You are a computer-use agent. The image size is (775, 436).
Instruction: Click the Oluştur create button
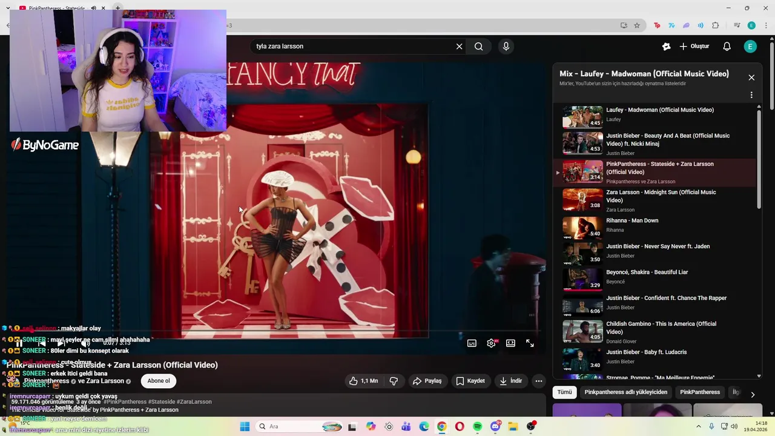click(x=694, y=46)
